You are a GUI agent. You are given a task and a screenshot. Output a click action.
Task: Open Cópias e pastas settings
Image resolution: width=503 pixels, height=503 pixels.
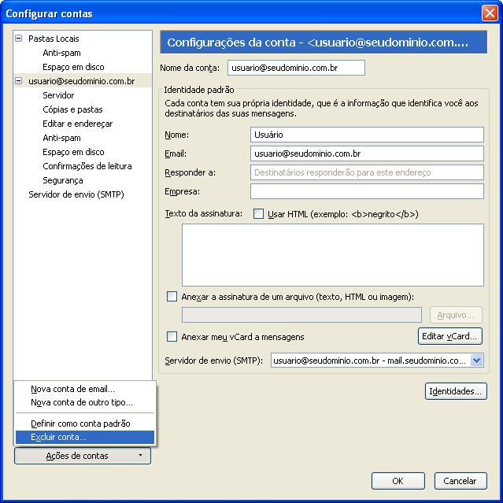tap(72, 109)
